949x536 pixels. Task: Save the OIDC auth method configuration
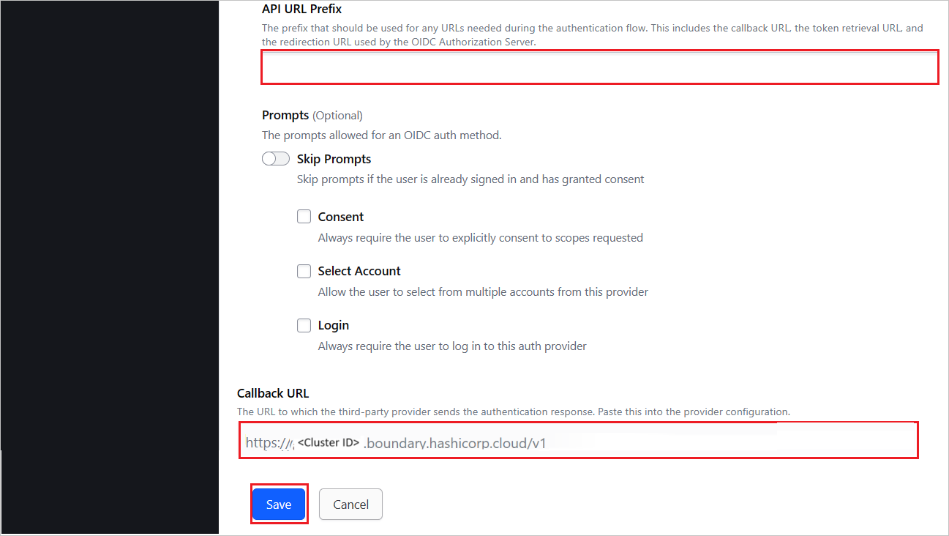(x=279, y=504)
